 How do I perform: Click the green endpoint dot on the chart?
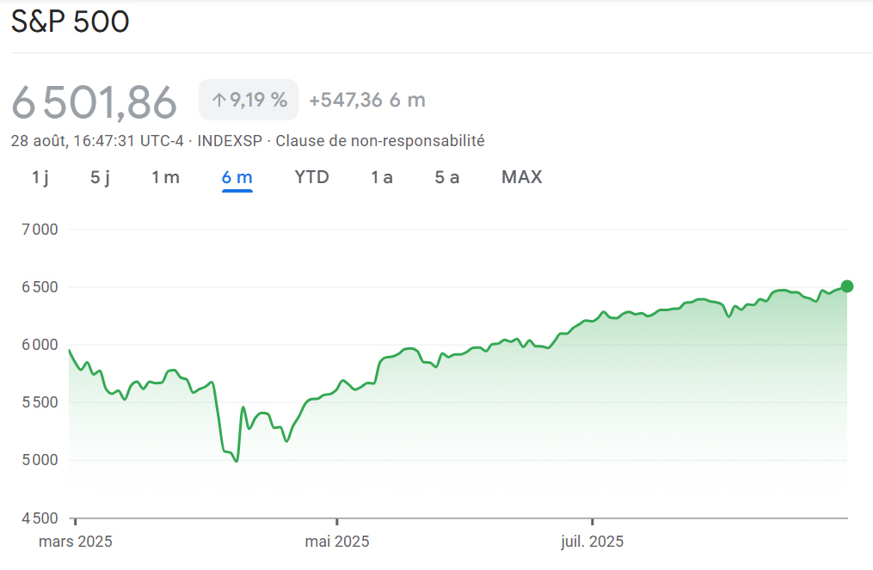click(x=846, y=285)
